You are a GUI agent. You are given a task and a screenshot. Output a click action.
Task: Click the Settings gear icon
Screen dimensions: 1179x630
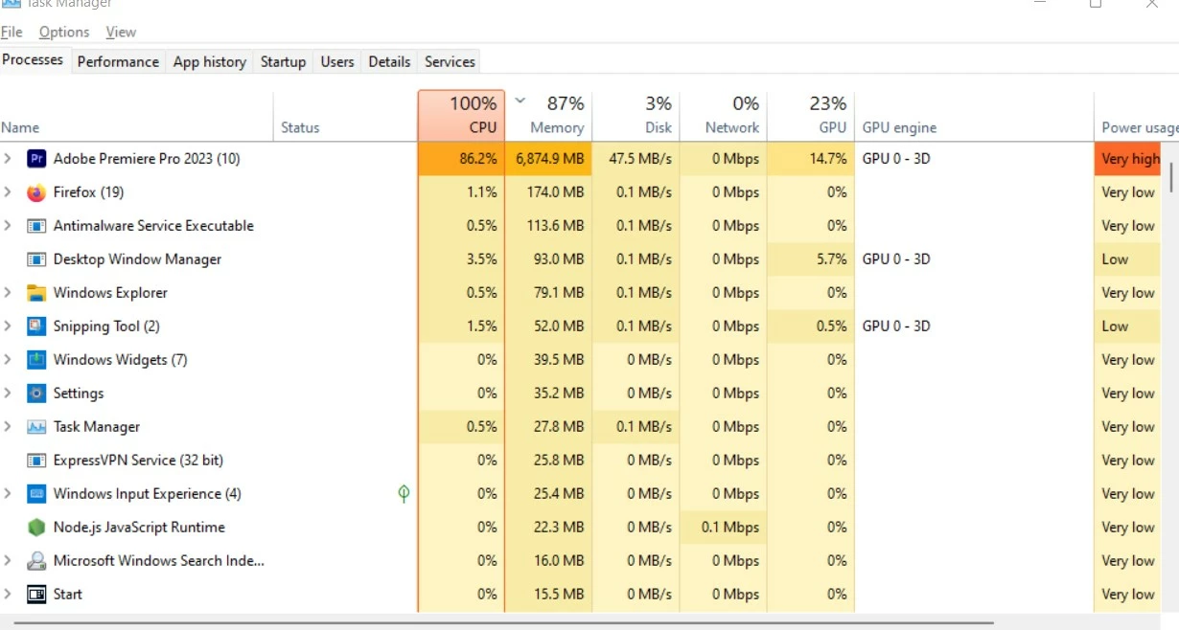[x=36, y=394]
